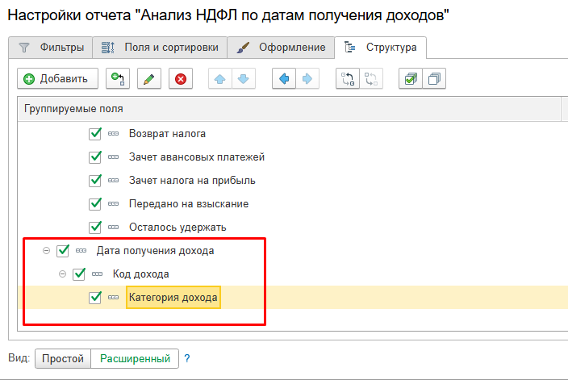
Task: Click the green pencil edit icon
Action: [x=149, y=78]
